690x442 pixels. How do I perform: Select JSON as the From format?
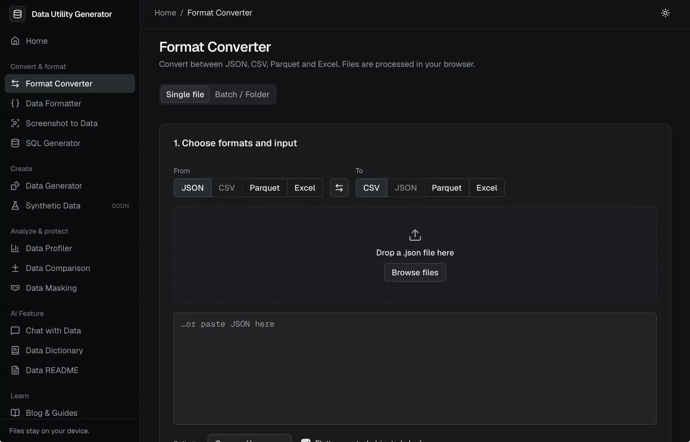point(192,188)
